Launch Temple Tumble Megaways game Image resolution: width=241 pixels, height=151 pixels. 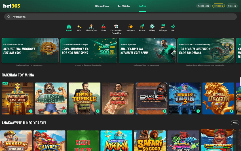click(84, 98)
